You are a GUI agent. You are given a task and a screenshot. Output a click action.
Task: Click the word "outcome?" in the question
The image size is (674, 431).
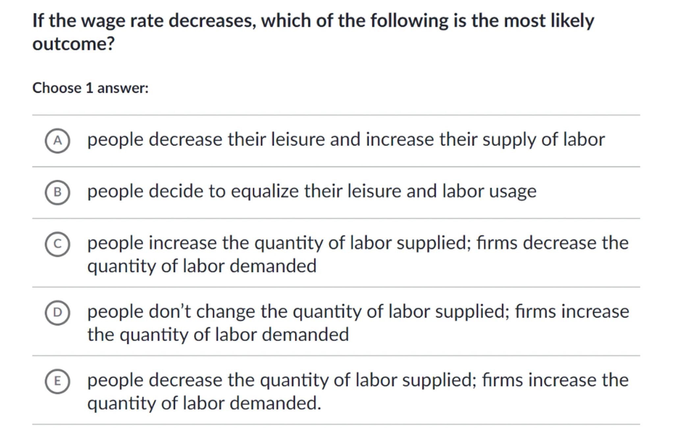(x=73, y=43)
